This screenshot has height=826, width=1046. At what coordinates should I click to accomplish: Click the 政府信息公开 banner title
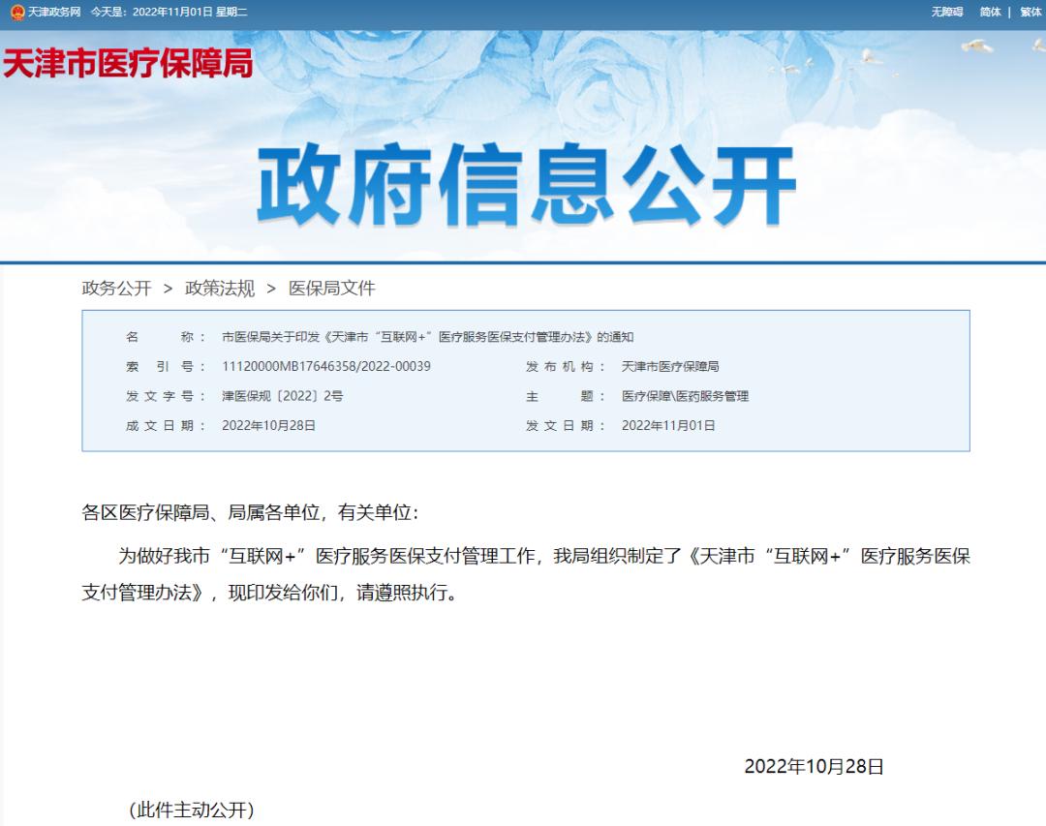click(x=526, y=186)
